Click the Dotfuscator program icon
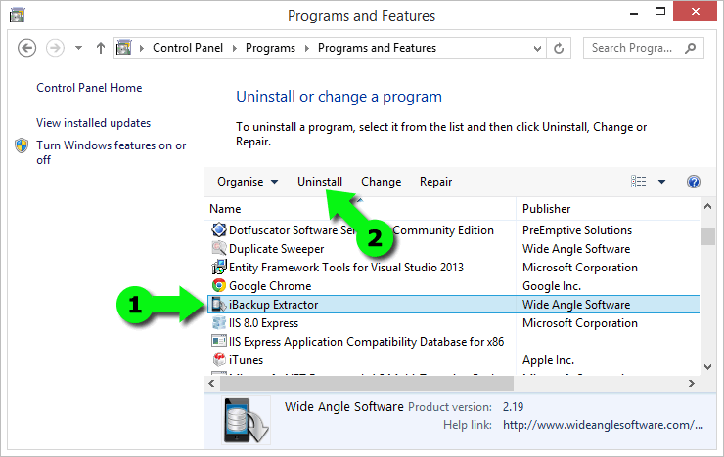This screenshot has width=724, height=457. tap(219, 229)
